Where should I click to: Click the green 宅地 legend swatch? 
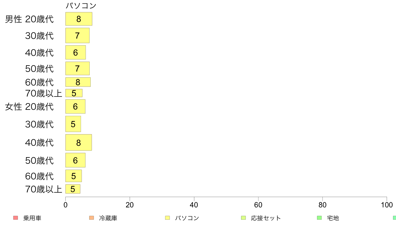click(319, 218)
